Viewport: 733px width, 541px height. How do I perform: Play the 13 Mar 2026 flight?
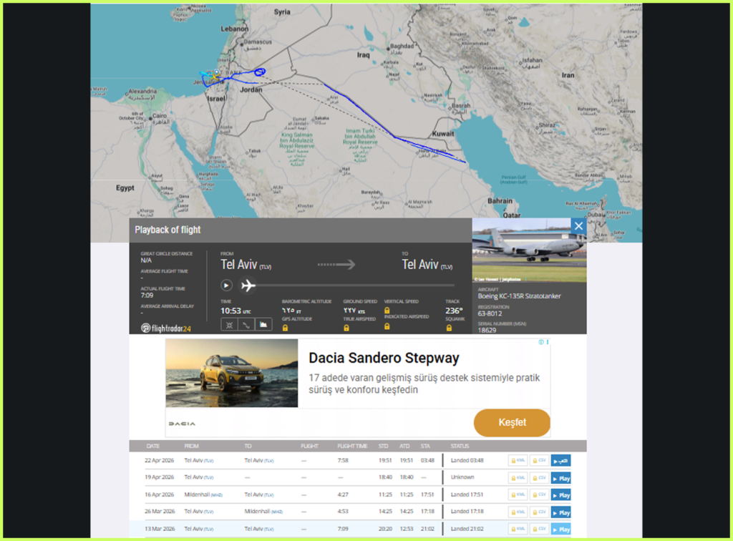coord(560,530)
